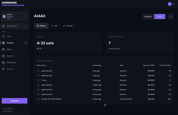Screen dimensions: 178x115
Task: Switch environment to Live
Action: pos(160,17)
